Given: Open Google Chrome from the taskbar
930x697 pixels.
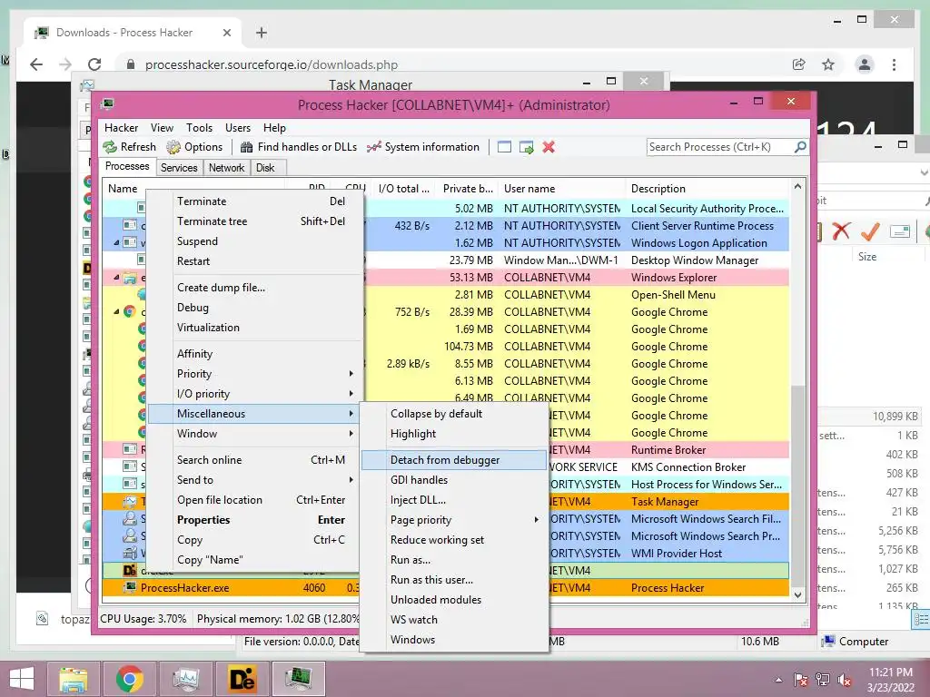Looking at the screenshot, I should (x=129, y=679).
